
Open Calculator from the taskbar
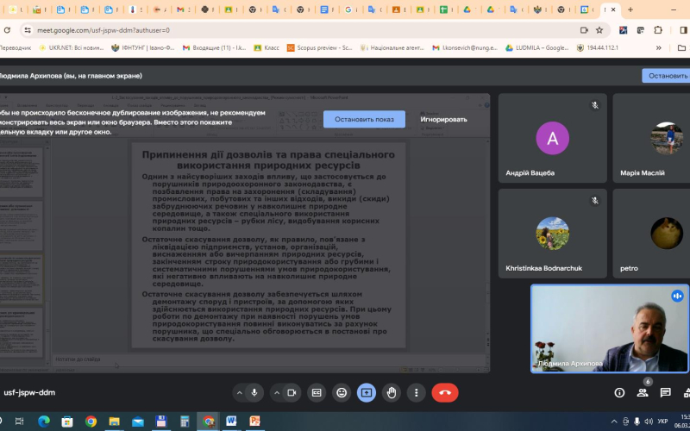[185, 422]
